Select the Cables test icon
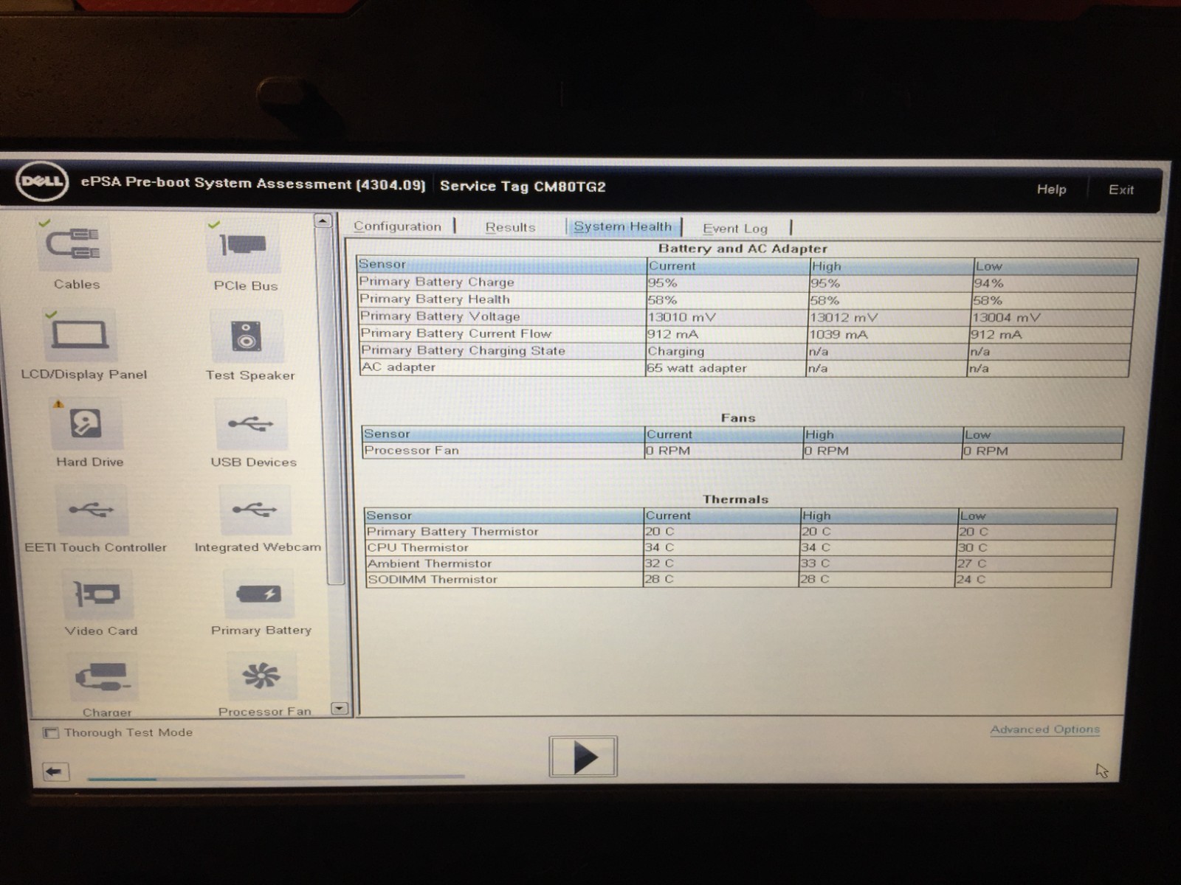Image resolution: width=1181 pixels, height=885 pixels. coord(74,246)
